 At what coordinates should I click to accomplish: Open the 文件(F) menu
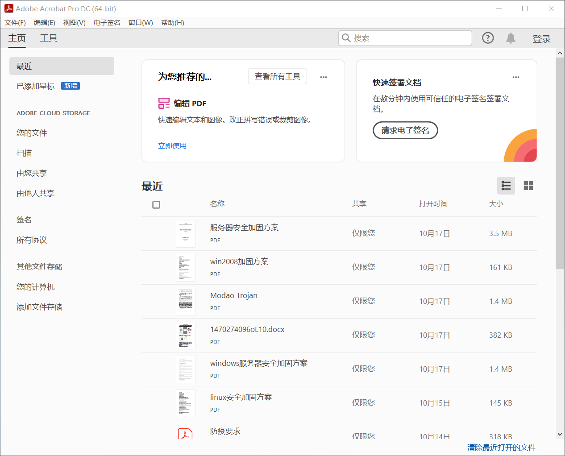pos(15,23)
